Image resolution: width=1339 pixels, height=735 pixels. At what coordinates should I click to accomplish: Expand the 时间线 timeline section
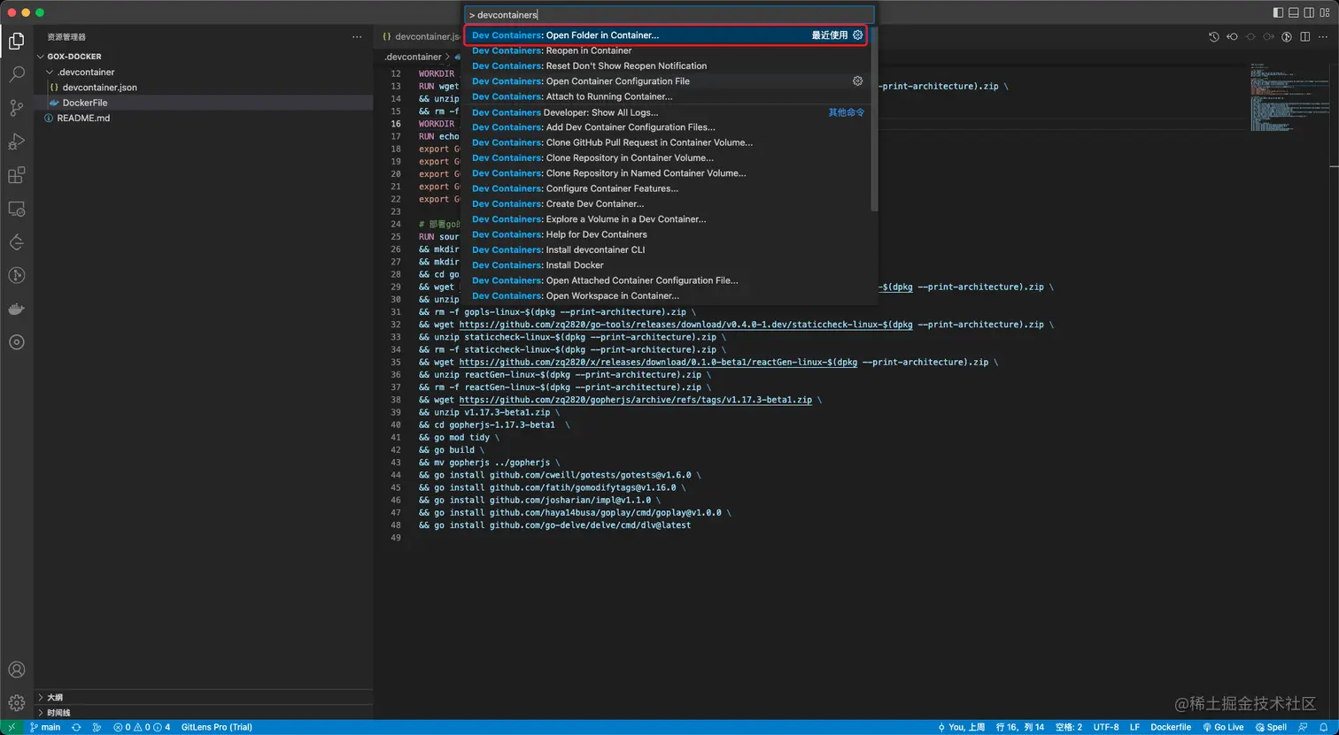pos(204,712)
